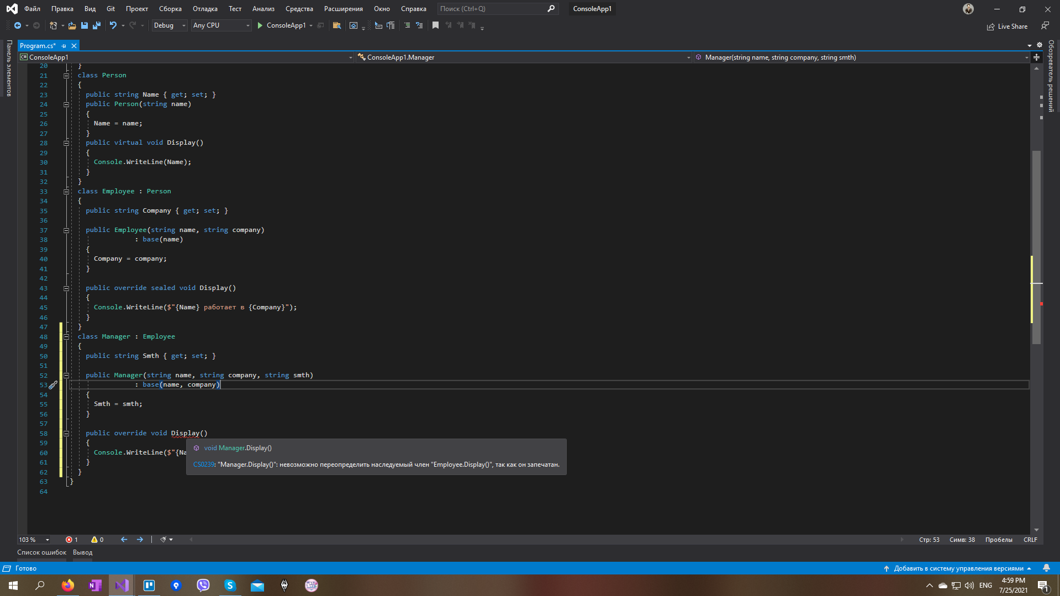Collapse the class Manager block

click(x=66, y=337)
